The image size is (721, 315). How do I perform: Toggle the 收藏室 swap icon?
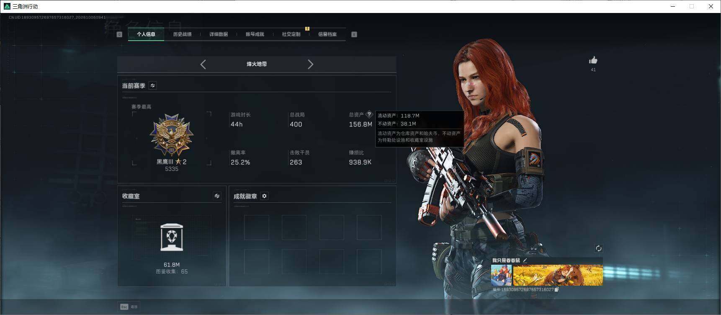click(x=217, y=196)
